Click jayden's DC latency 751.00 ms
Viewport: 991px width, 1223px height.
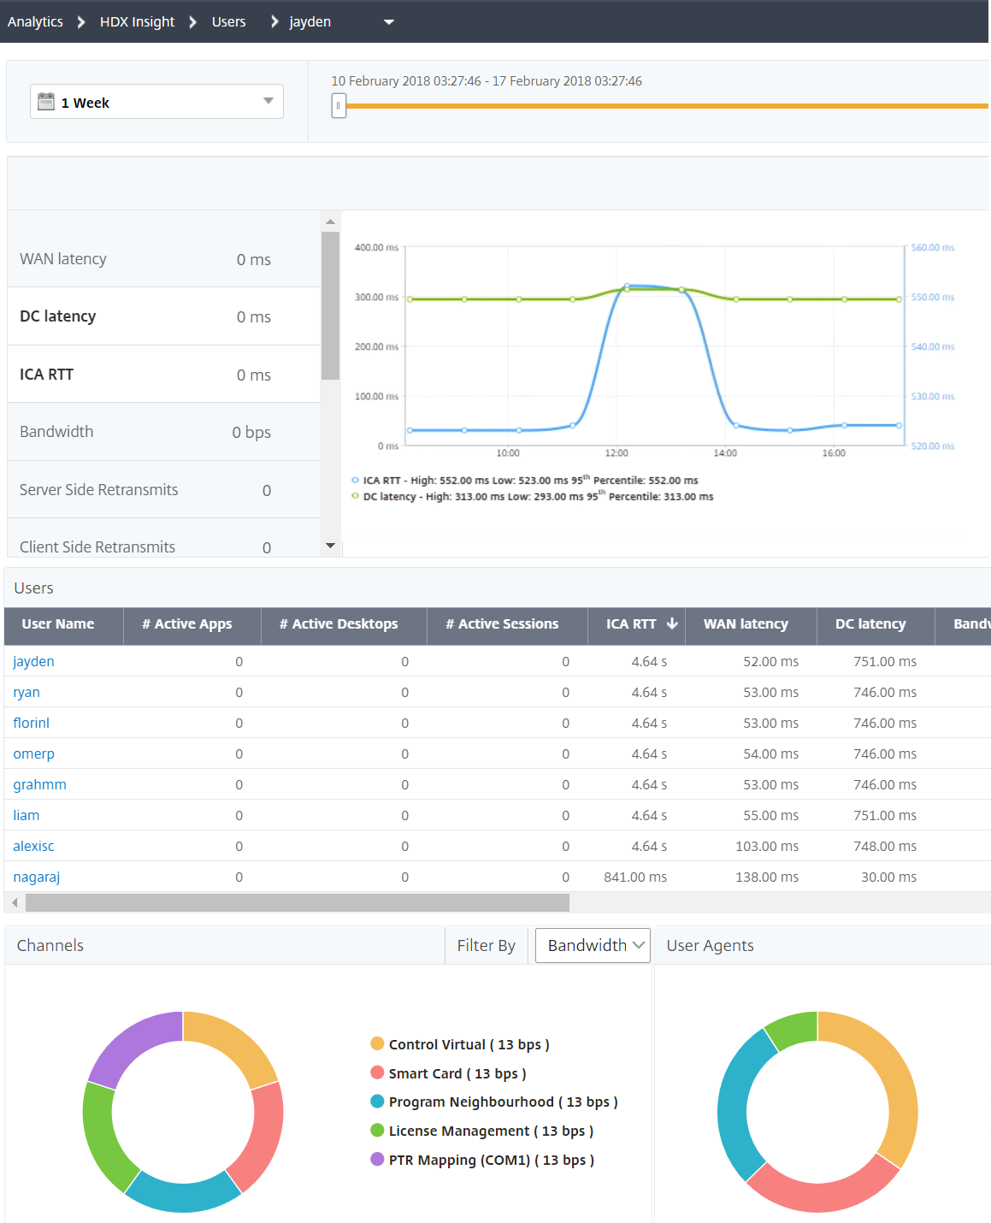point(885,661)
